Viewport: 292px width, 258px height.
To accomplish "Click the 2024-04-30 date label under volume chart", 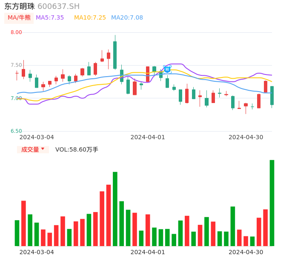I will (246, 252).
